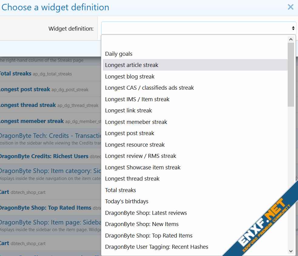Choose Longest article streak option
Image resolution: width=298 pixels, height=256 pixels.
132,65
